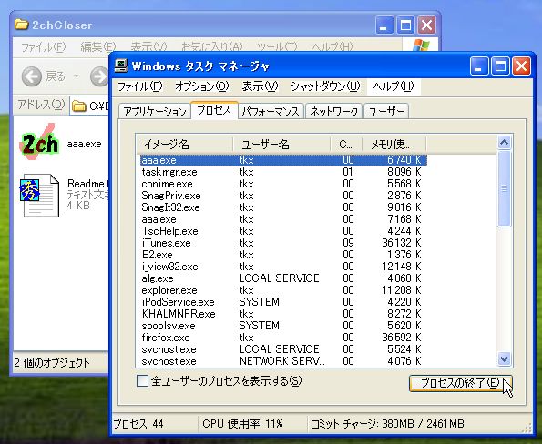The width and height of the screenshot is (542, 444).
Task: Toggle the show all users' processes checkbox
Action: coord(142,381)
